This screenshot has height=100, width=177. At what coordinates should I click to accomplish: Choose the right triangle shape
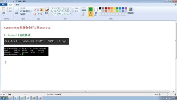(x=52, y=11)
